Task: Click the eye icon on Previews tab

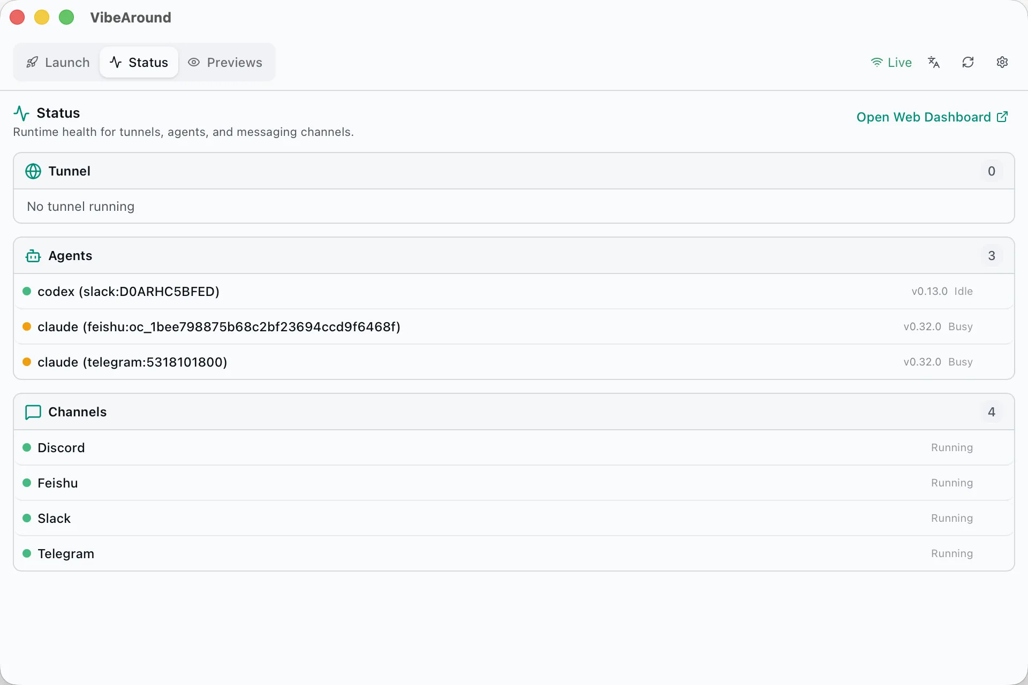Action: pyautogui.click(x=194, y=63)
